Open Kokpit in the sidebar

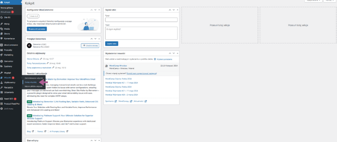tap(11, 2)
